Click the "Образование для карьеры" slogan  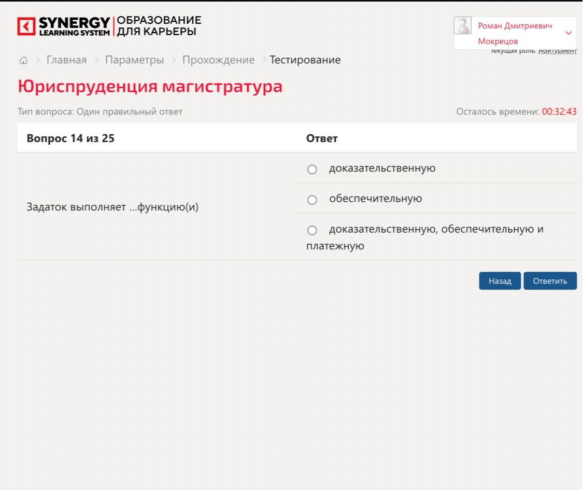pyautogui.click(x=159, y=26)
